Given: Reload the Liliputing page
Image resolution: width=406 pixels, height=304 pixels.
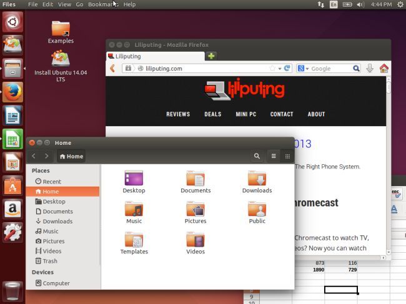Looking at the screenshot, I should (287, 69).
